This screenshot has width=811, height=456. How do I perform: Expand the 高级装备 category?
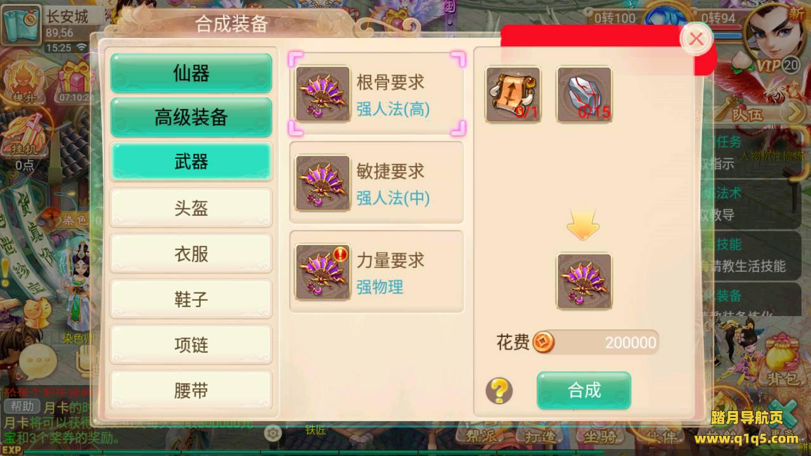click(191, 117)
